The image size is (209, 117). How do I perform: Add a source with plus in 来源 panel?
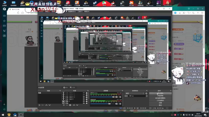tap(64, 105)
